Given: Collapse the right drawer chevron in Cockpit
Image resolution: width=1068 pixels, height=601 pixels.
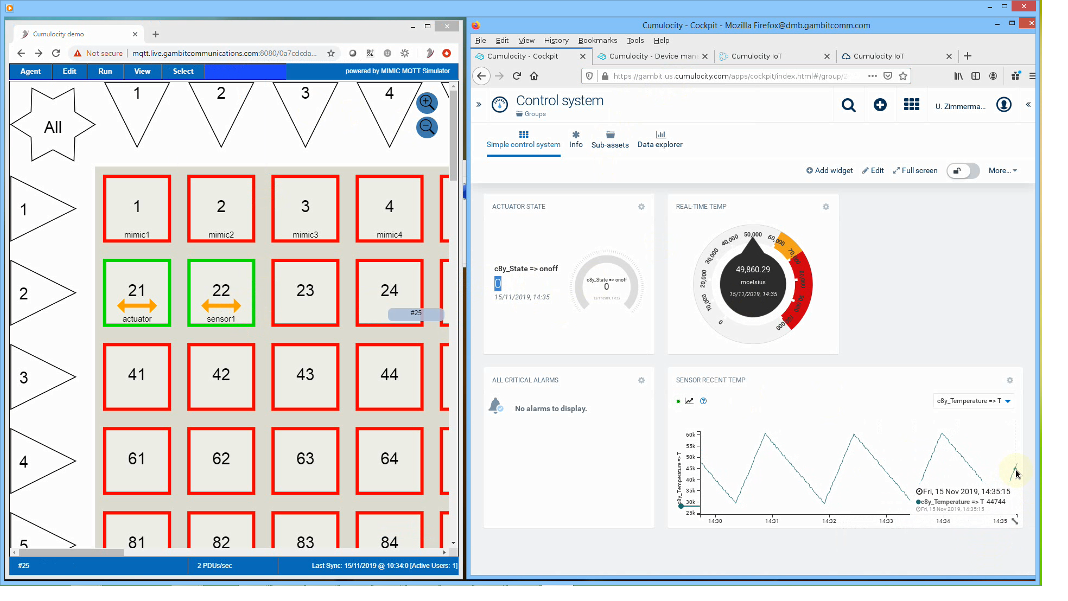Looking at the screenshot, I should point(1028,105).
